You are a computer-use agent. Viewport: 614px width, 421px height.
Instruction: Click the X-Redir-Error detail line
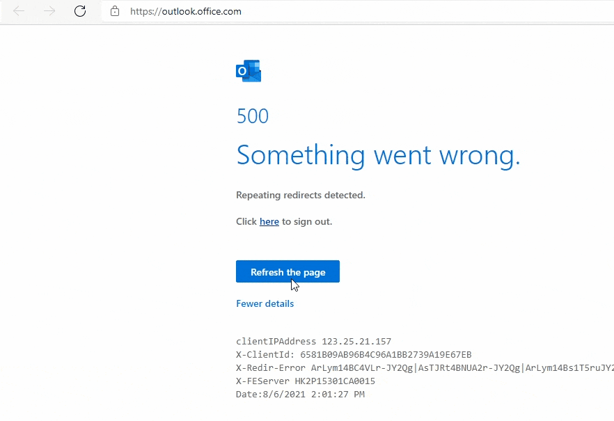425,368
